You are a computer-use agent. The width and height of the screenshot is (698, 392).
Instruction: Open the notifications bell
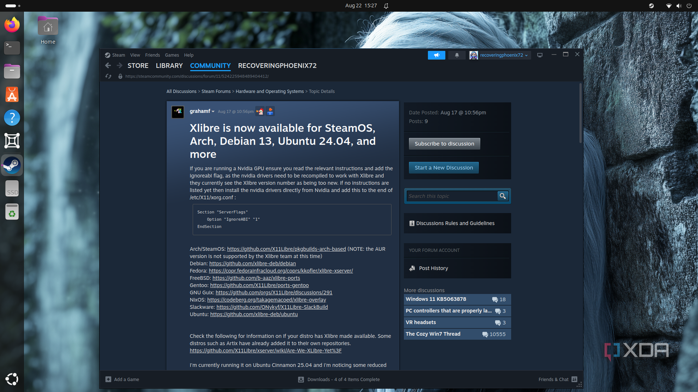tap(457, 55)
